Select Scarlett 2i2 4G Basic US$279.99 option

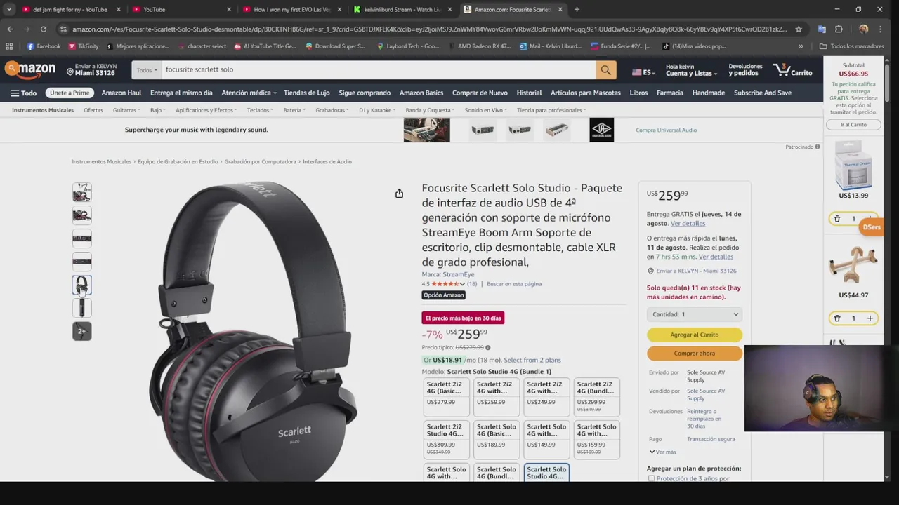click(447, 397)
